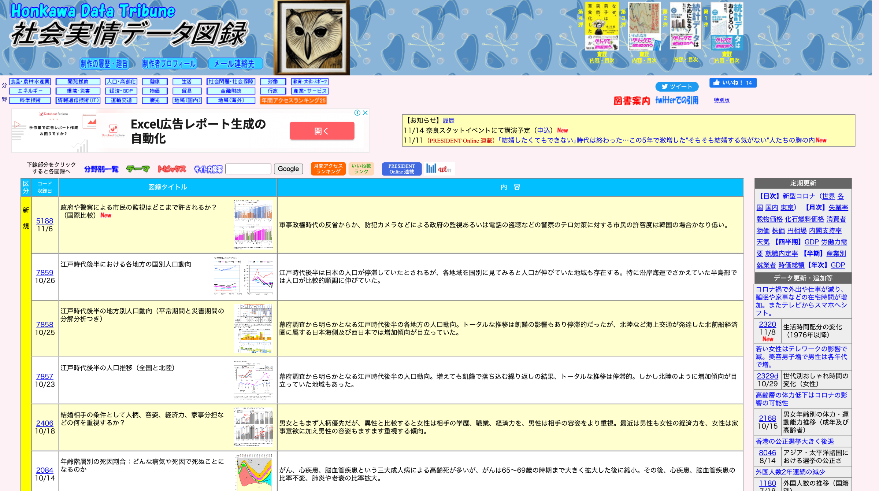879x491 pixels.
Task: Click the Google search button
Action: (x=288, y=169)
